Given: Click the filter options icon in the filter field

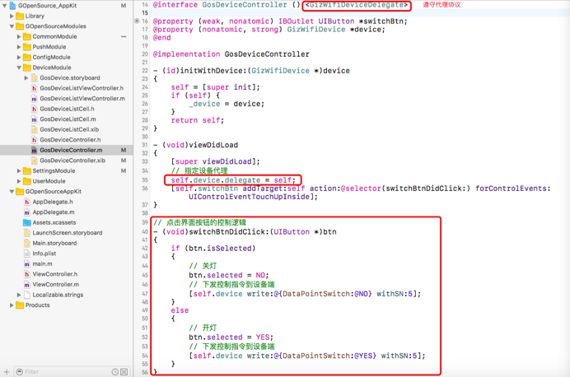Looking at the screenshot, I should point(19,372).
